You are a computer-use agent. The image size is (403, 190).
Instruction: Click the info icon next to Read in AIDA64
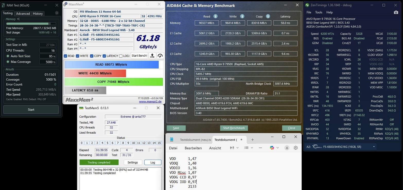(x=215, y=16)
